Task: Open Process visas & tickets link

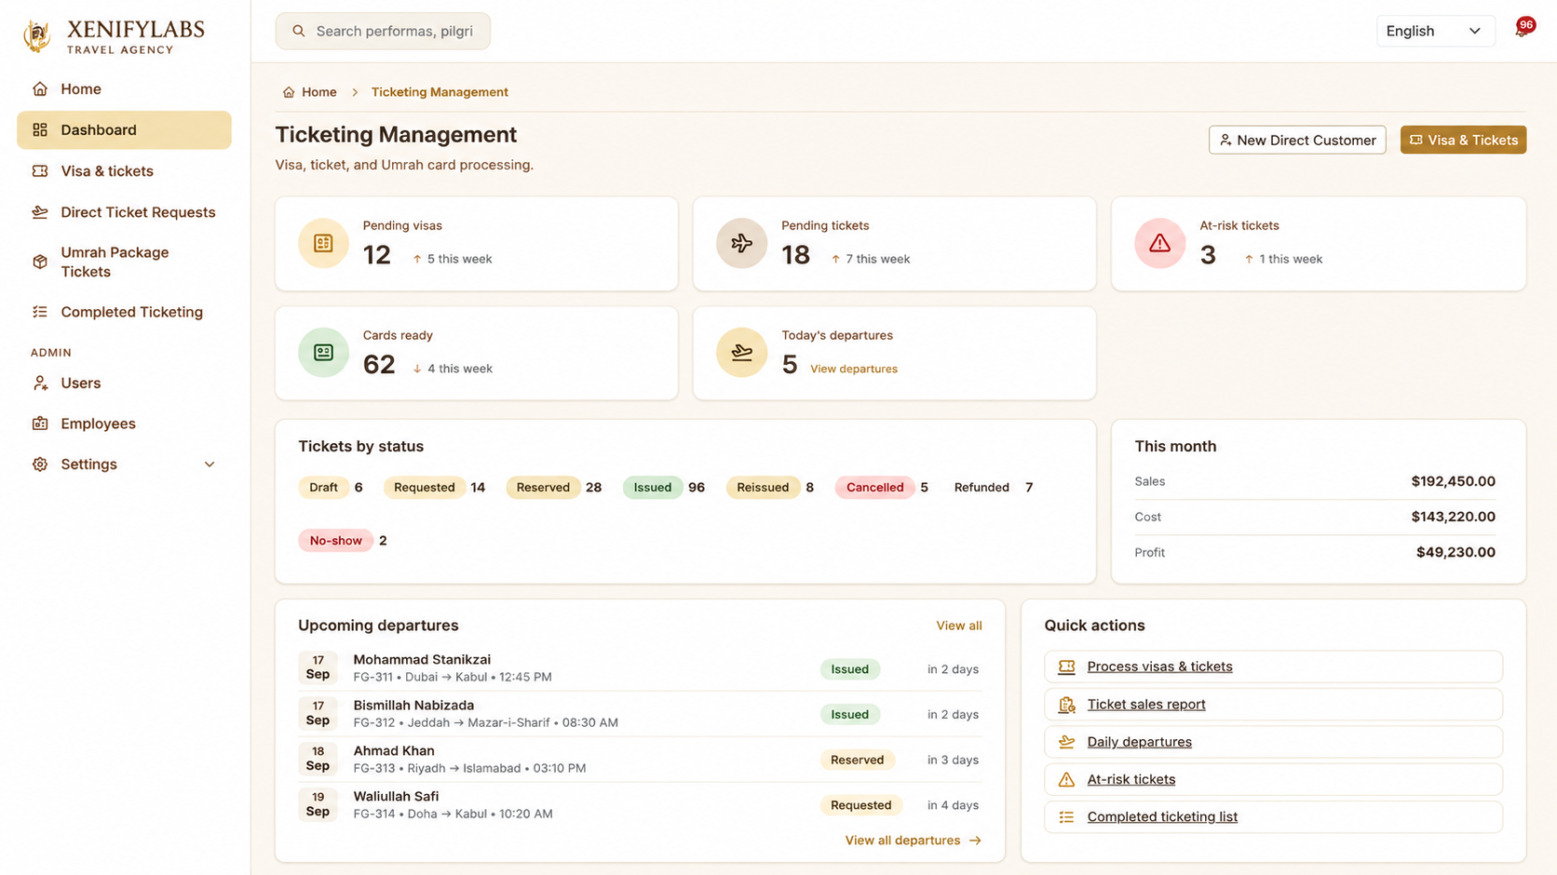Action: coord(1159,666)
